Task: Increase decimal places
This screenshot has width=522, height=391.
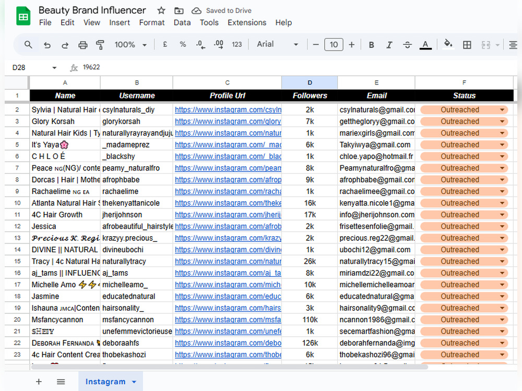Action: click(219, 44)
